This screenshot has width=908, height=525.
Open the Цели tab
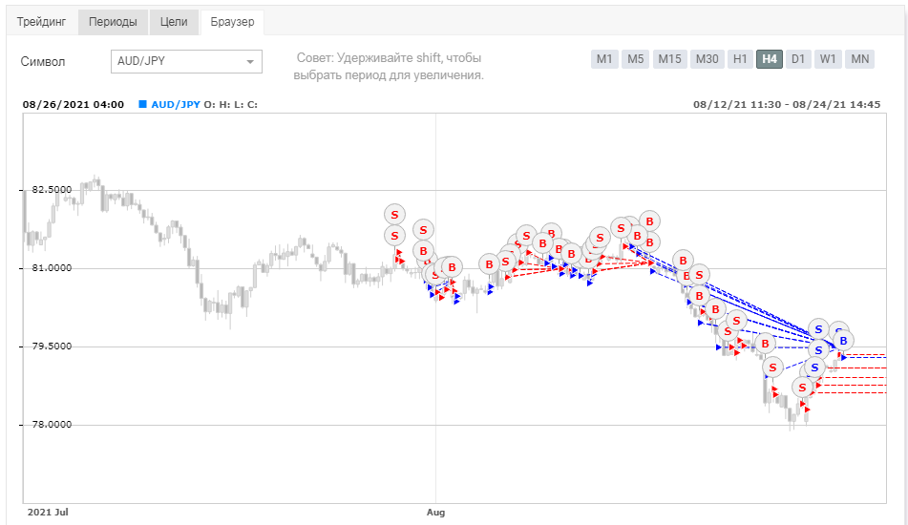(174, 22)
